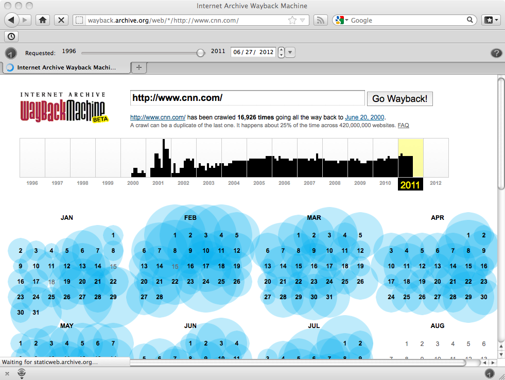The width and height of the screenshot is (505, 380).
Task: Open June 3 snapshot
Action: [x=221, y=343]
